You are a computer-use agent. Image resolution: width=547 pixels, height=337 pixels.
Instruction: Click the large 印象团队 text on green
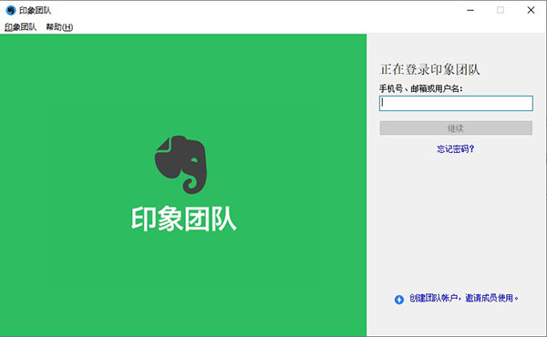point(184,219)
